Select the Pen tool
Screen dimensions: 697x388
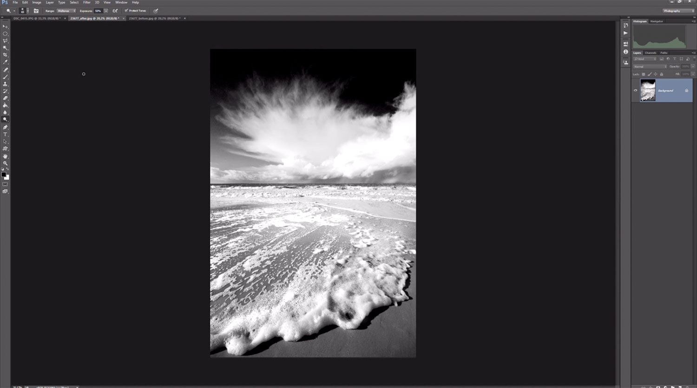[x=5, y=127]
